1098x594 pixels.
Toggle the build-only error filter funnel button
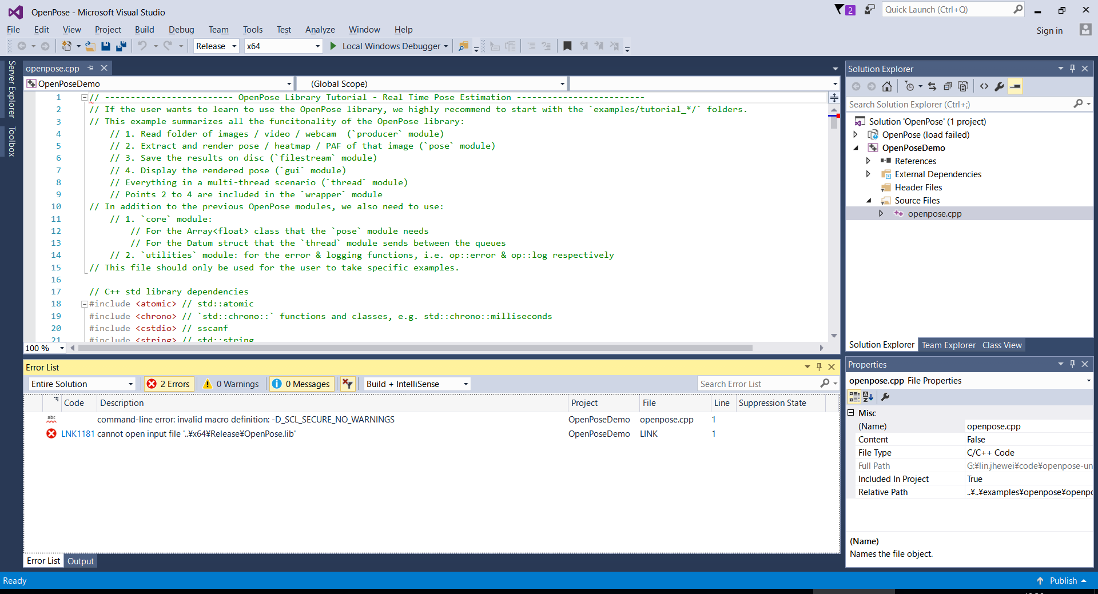(348, 384)
